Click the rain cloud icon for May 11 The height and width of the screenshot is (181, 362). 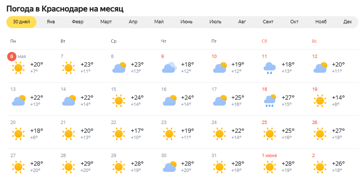(x=270, y=68)
